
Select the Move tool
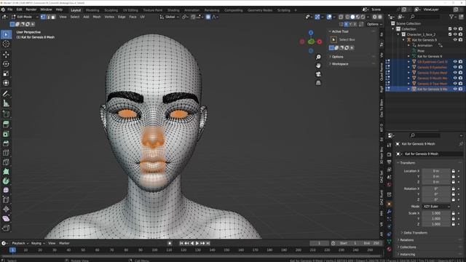[6, 55]
